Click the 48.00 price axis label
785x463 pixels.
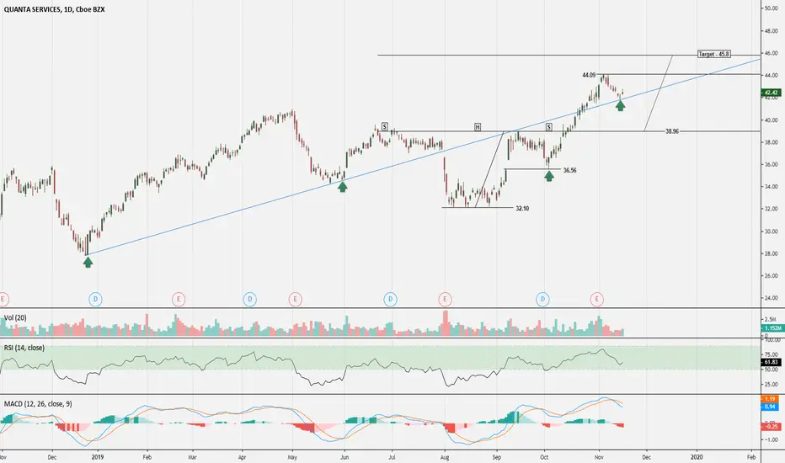(x=771, y=31)
